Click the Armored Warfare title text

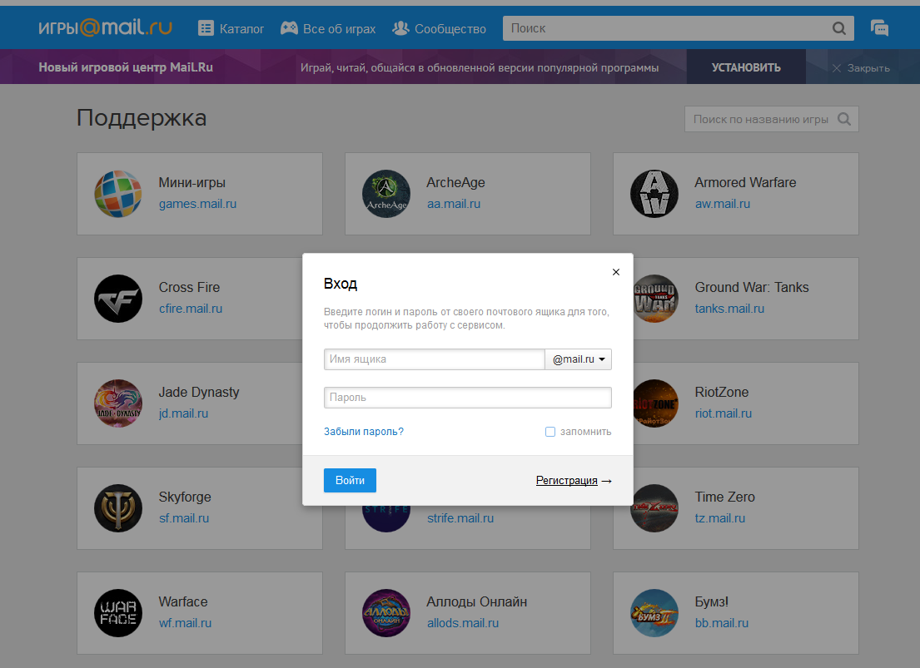point(745,182)
